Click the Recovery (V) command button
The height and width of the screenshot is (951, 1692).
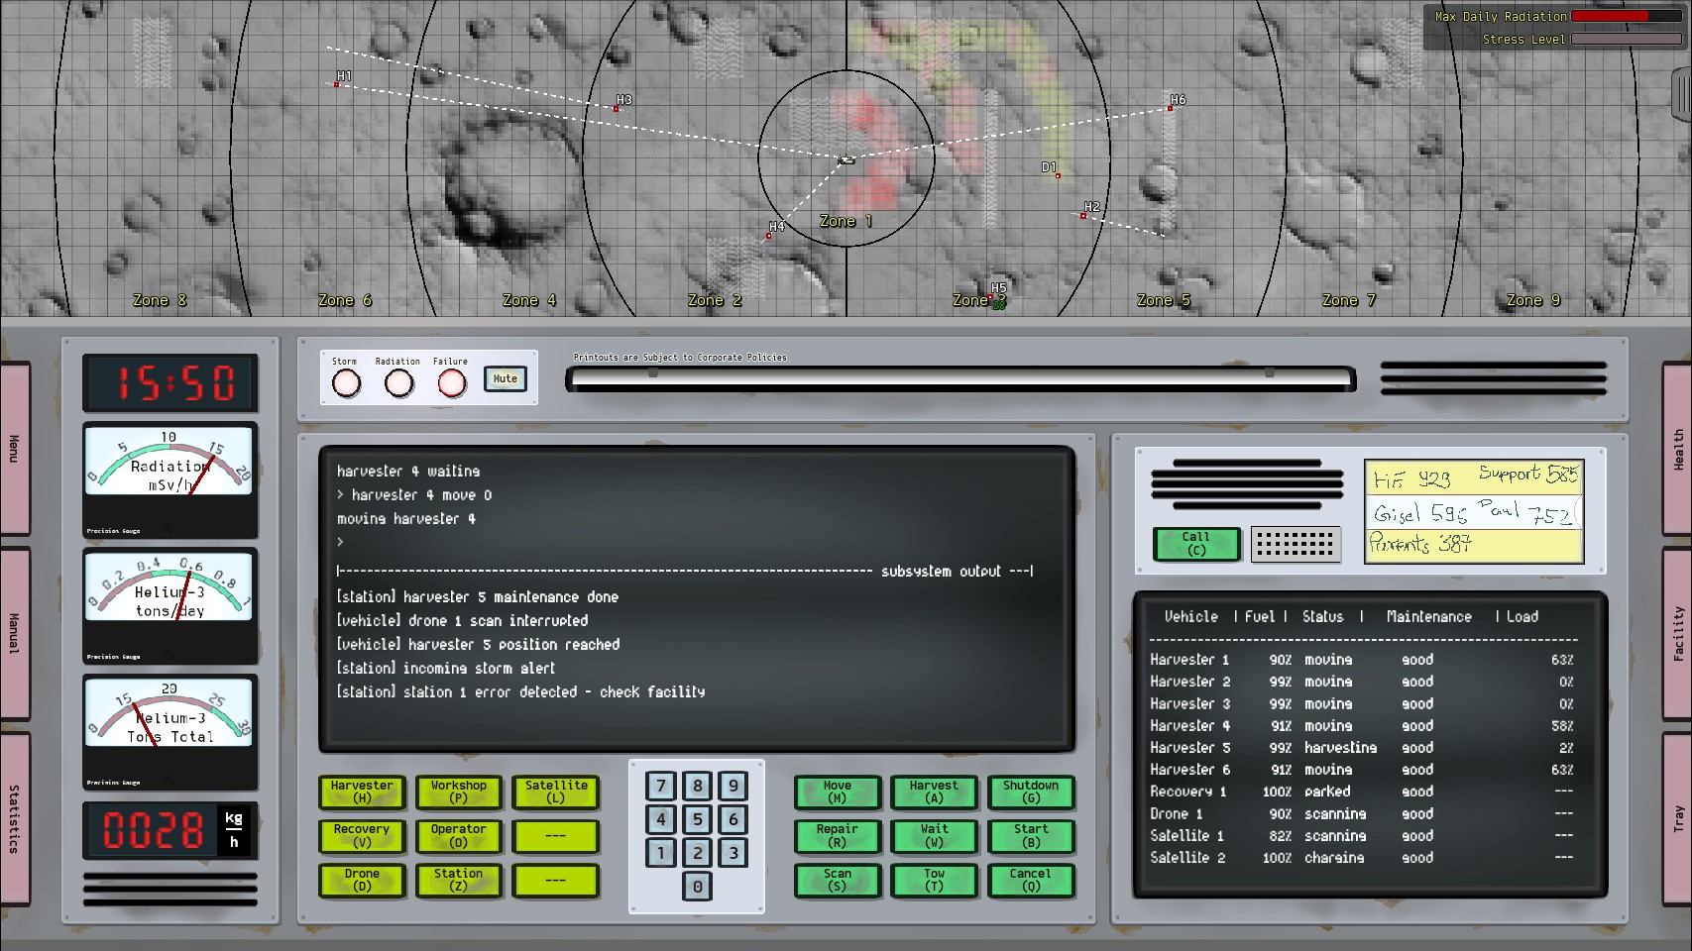pos(362,835)
